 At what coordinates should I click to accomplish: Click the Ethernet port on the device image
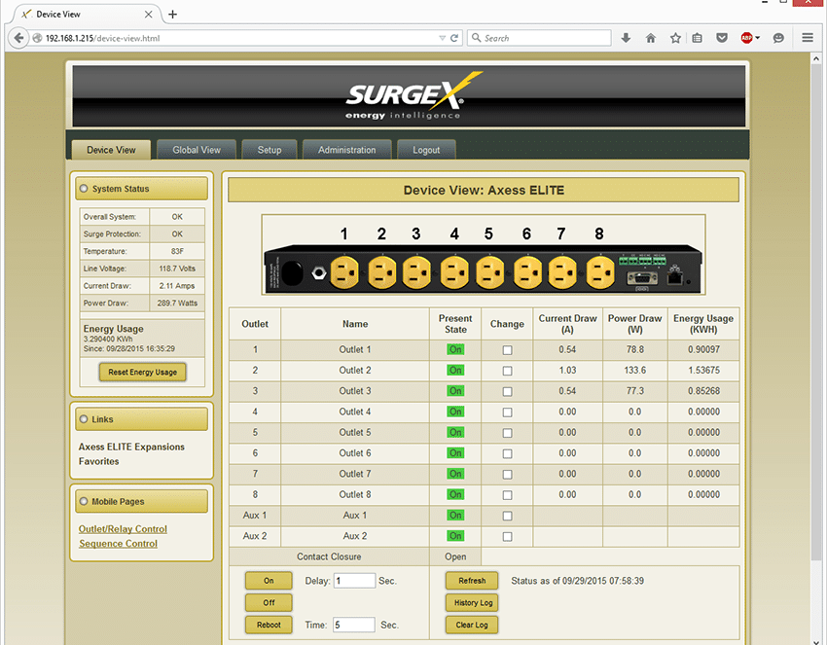(675, 276)
